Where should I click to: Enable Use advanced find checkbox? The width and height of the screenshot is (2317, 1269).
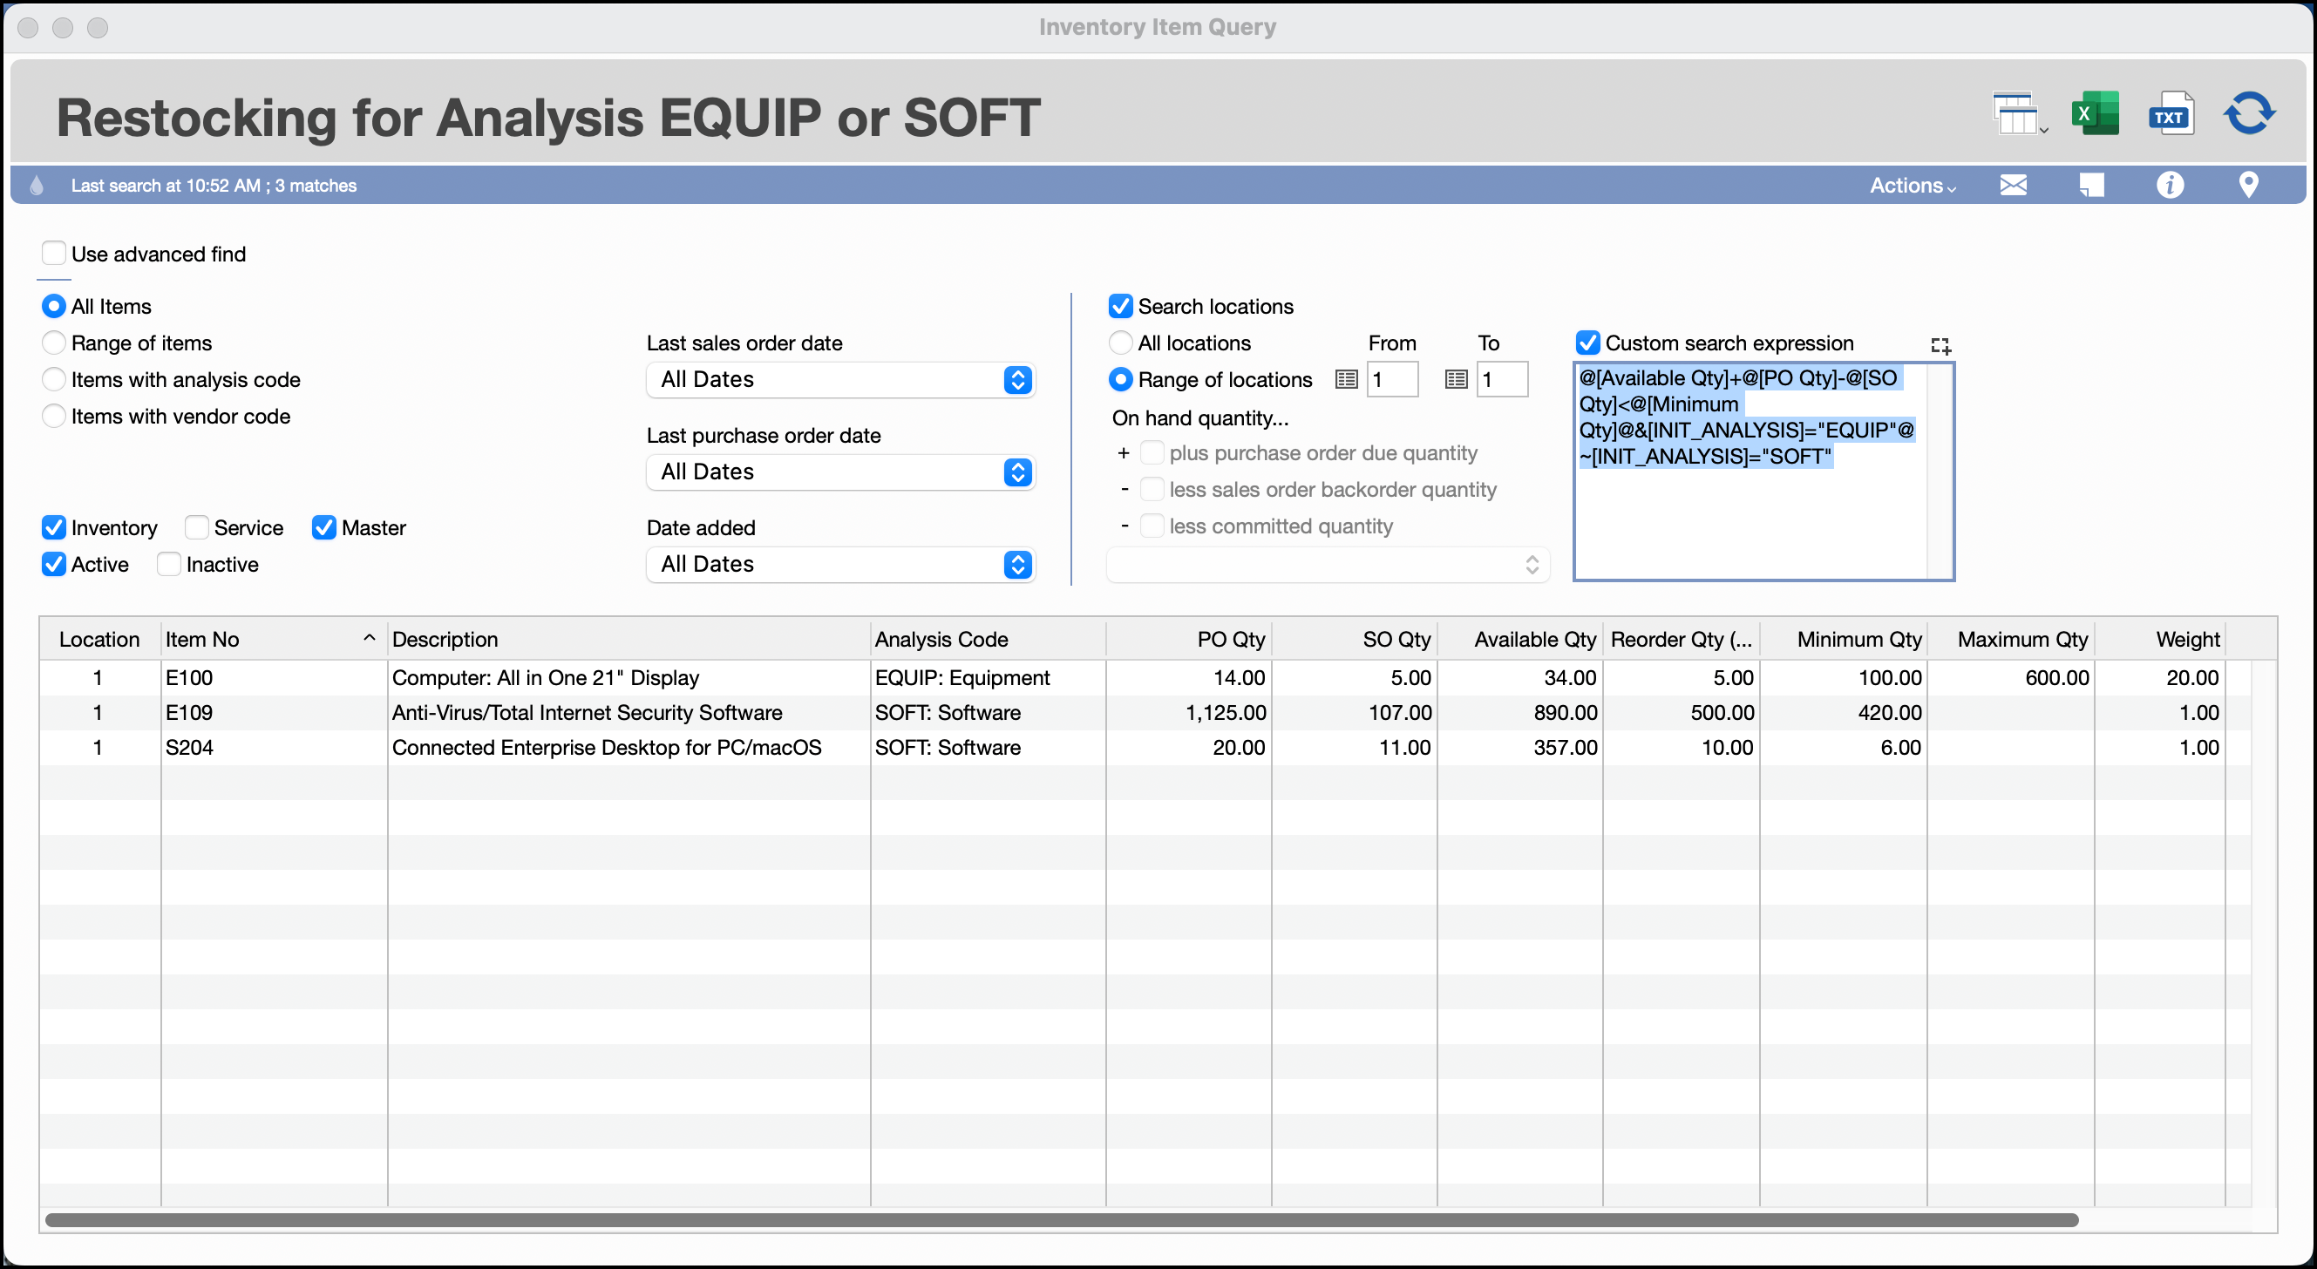coord(54,254)
